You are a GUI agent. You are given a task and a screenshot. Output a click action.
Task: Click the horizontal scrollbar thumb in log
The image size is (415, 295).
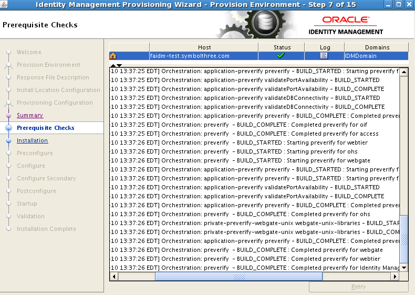239,277
